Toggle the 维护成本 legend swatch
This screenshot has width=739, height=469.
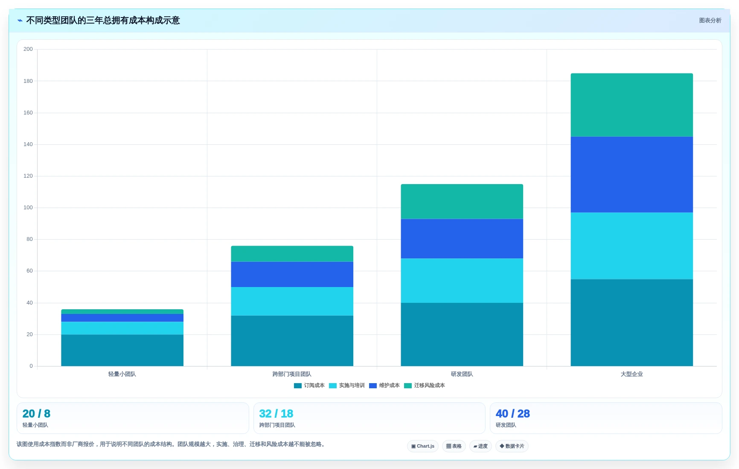pyautogui.click(x=373, y=386)
